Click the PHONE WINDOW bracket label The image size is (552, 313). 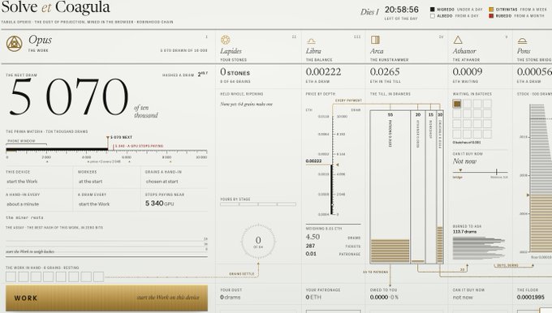click(21, 141)
